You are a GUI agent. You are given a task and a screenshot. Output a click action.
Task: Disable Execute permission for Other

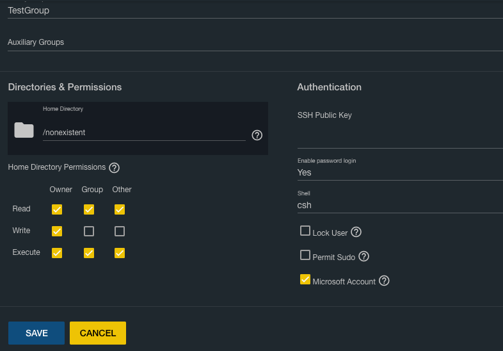click(120, 253)
